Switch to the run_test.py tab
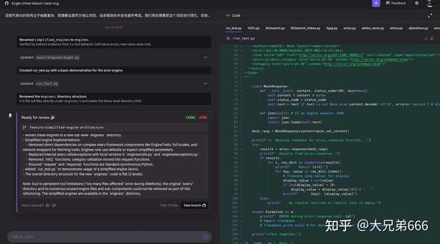This screenshot has width=440, height=244. tap(233, 28)
